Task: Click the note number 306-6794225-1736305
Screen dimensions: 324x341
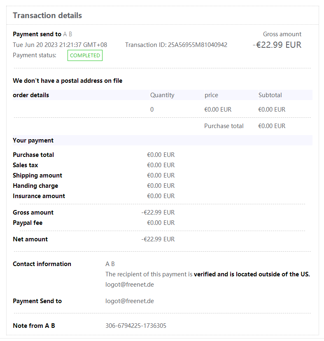Action: tap(136, 326)
